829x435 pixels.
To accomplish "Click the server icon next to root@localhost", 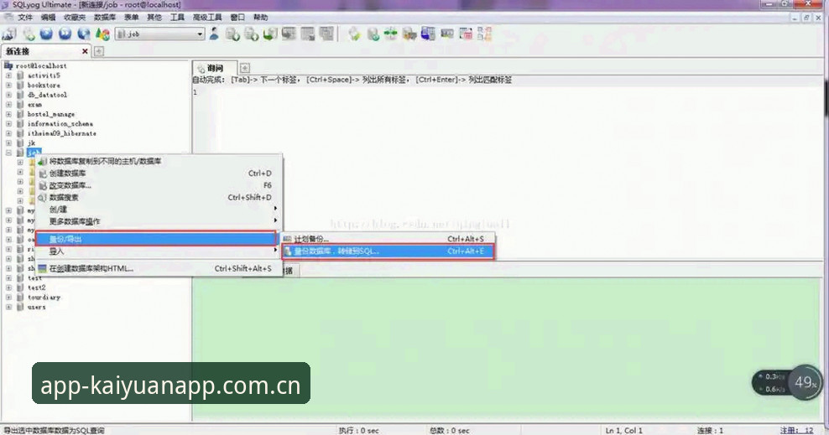I will coord(8,65).
